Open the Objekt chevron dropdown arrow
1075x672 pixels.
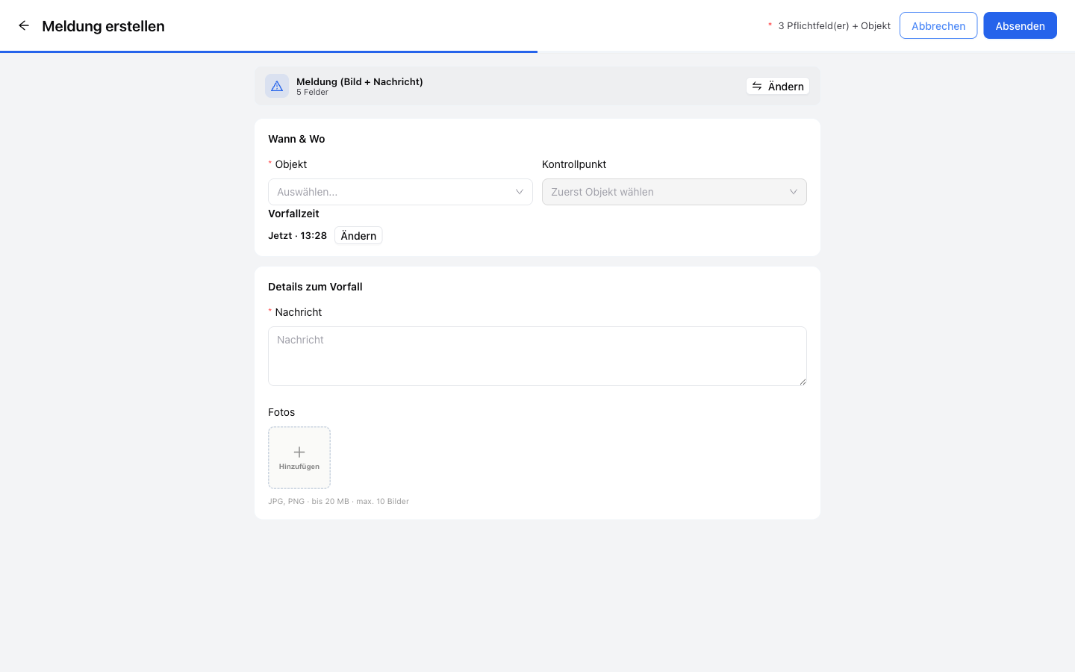coord(520,192)
